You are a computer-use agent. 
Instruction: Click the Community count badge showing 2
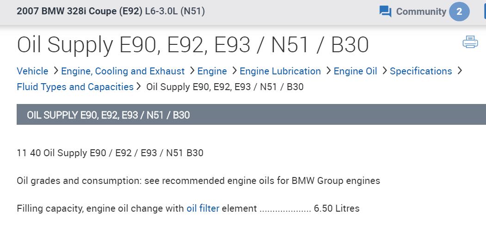[x=459, y=12]
